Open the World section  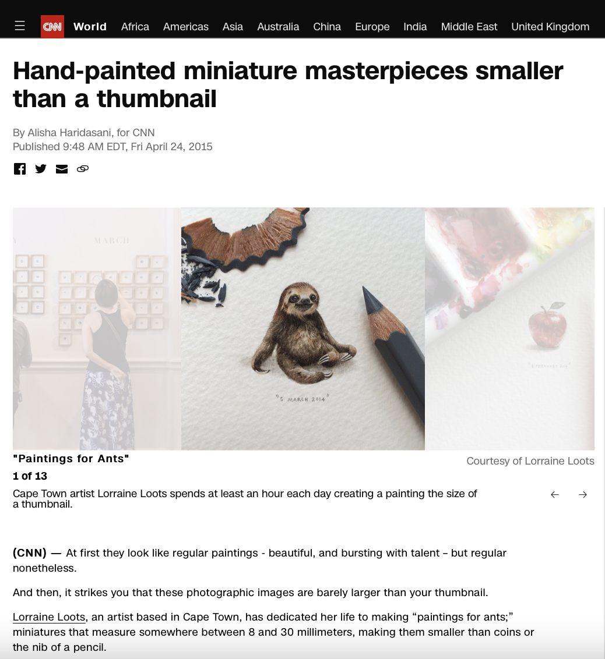point(90,26)
